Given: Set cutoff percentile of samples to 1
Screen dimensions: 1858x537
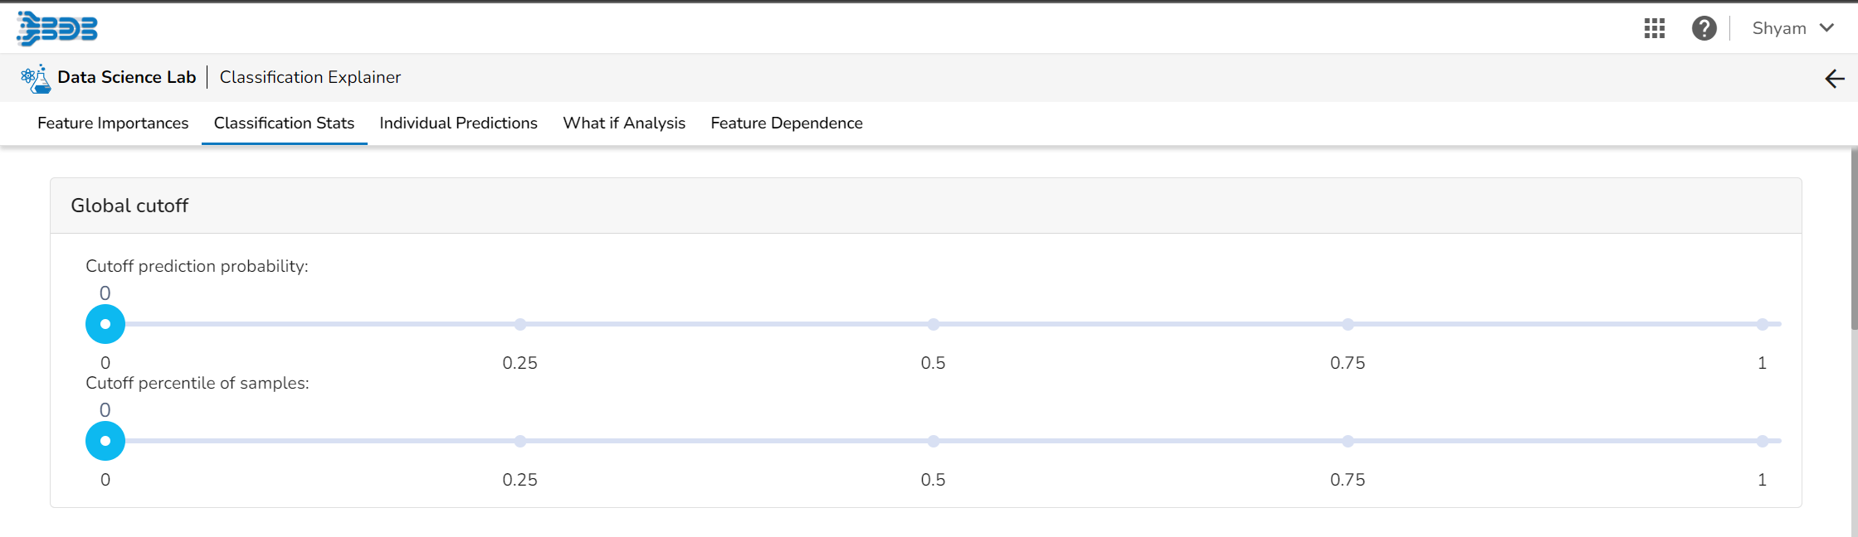Looking at the screenshot, I should click(1762, 441).
